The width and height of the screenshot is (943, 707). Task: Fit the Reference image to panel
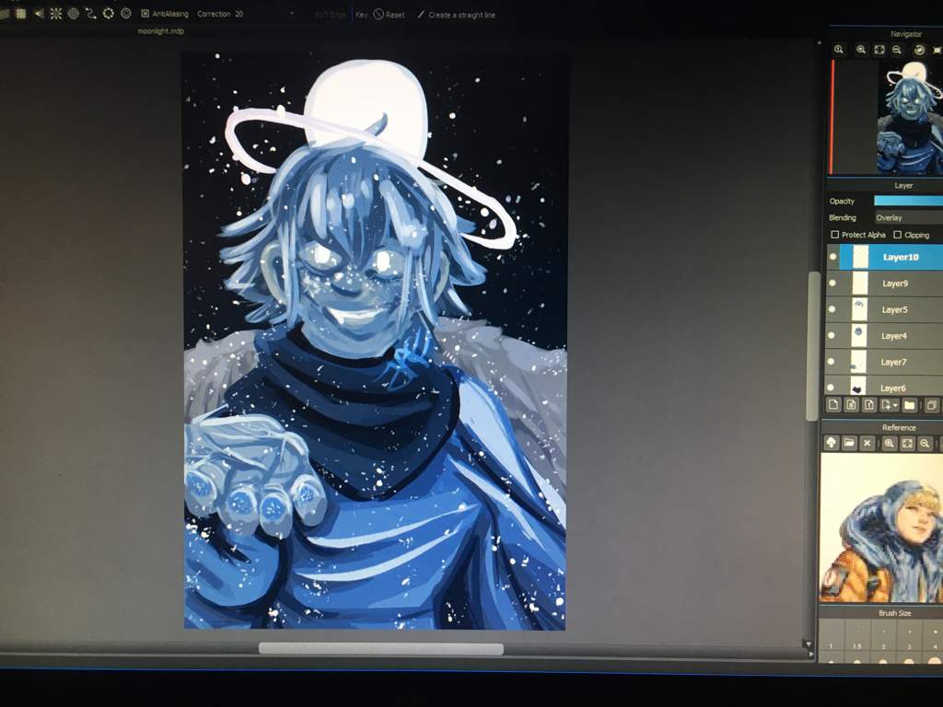click(907, 445)
